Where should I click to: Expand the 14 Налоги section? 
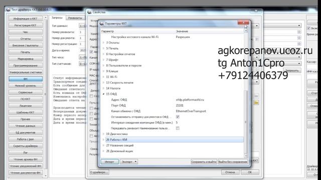point(104,88)
